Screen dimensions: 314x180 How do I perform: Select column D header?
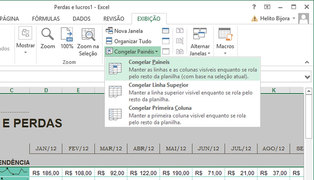click(46, 90)
